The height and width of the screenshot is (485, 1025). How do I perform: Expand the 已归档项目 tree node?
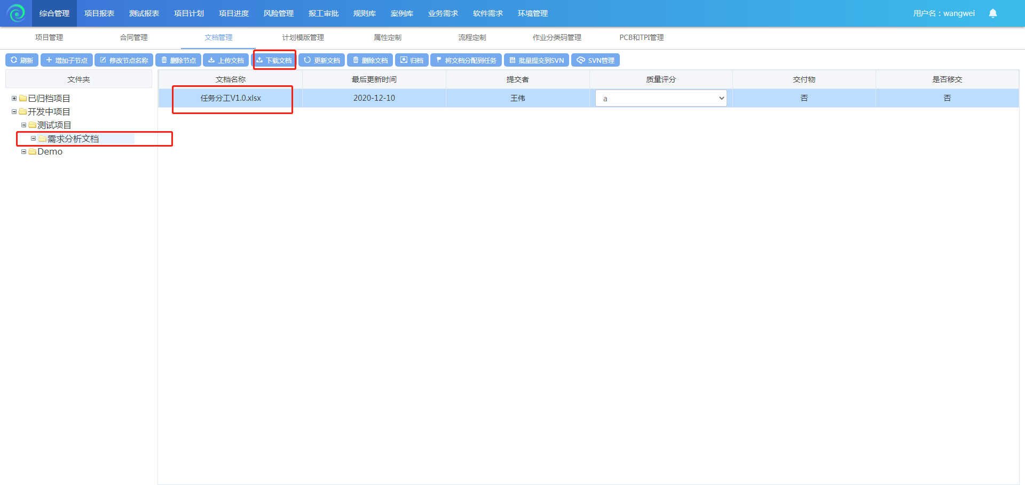coord(14,99)
